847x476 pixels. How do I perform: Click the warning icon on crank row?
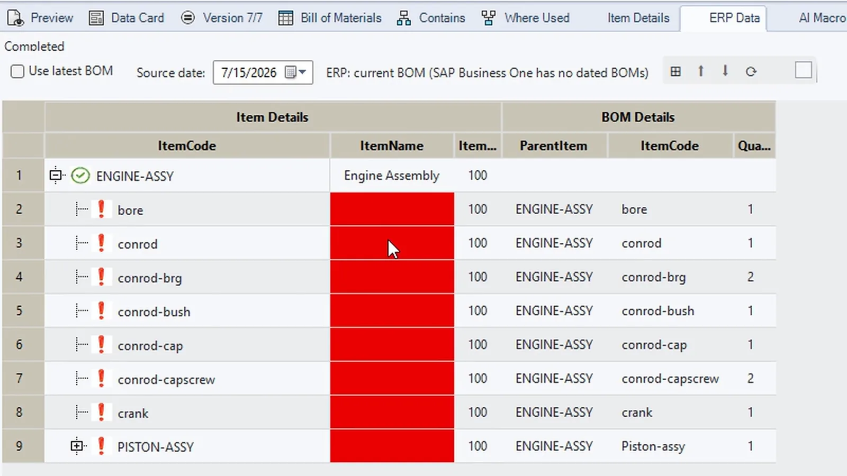click(x=101, y=412)
